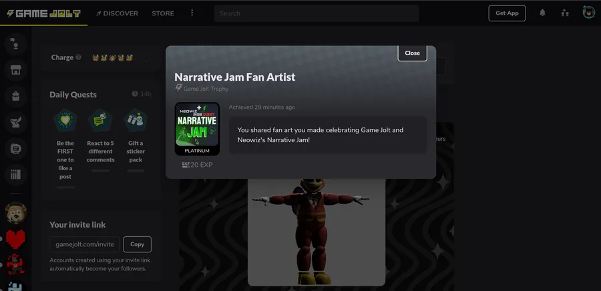Open the library shelf icon in sidebar
This screenshot has height=291, width=601.
coord(15,175)
